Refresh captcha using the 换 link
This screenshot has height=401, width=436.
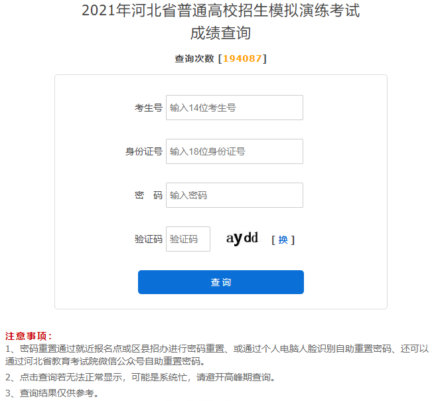(x=283, y=240)
